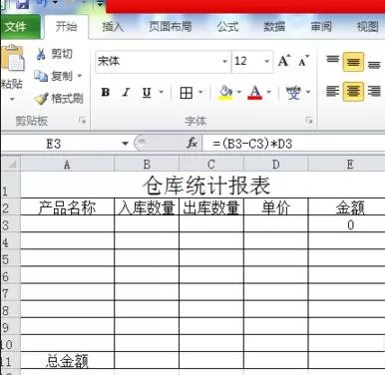The width and height of the screenshot is (385, 375).
Task: Click the Select All corner triangle
Action: [x=11, y=164]
